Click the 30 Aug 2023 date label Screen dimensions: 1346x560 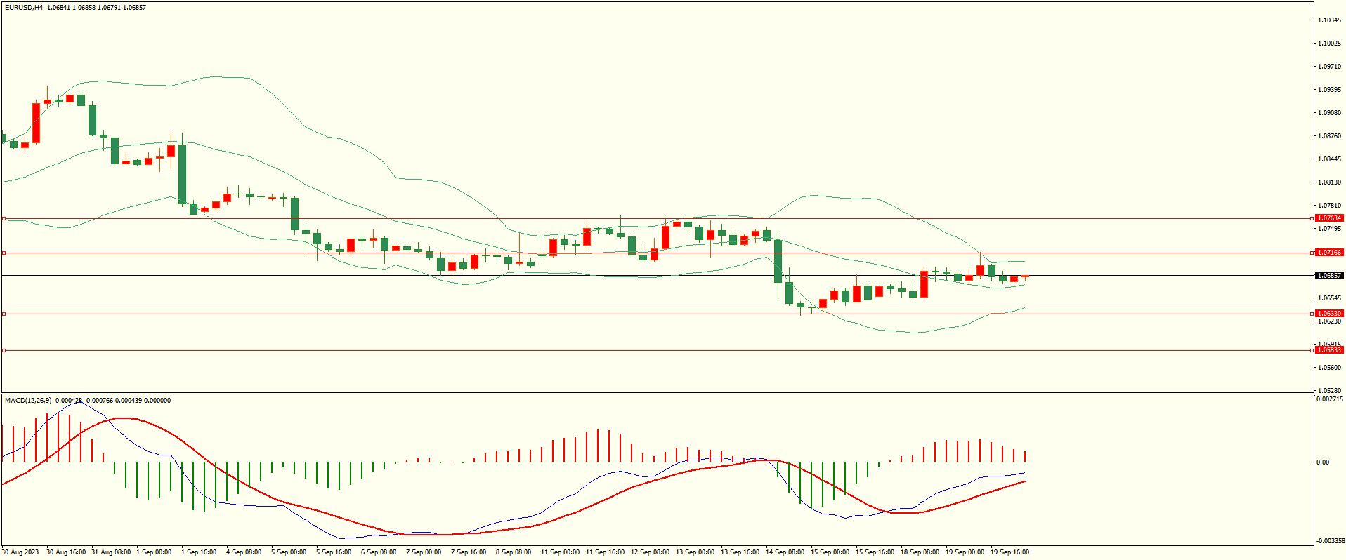coord(20,552)
